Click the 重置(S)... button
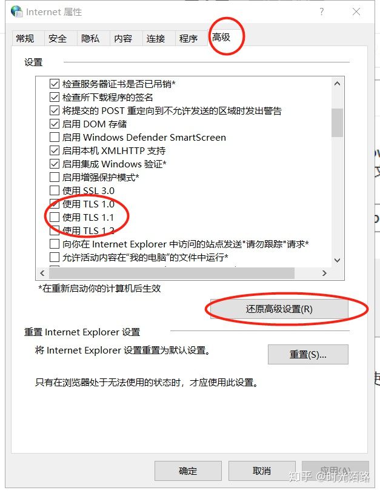Viewport: 380px width, 493px height. pyautogui.click(x=308, y=355)
